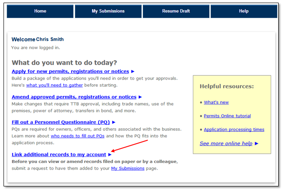
Task: Open the Home navigation tab
Action: coord(40,11)
